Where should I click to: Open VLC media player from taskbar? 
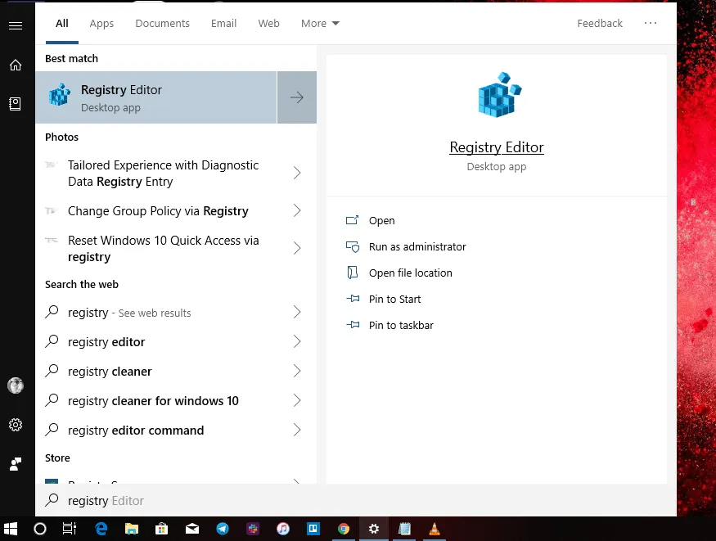435,529
